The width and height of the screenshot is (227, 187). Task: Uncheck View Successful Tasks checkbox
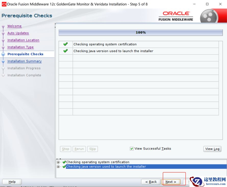[132, 149]
